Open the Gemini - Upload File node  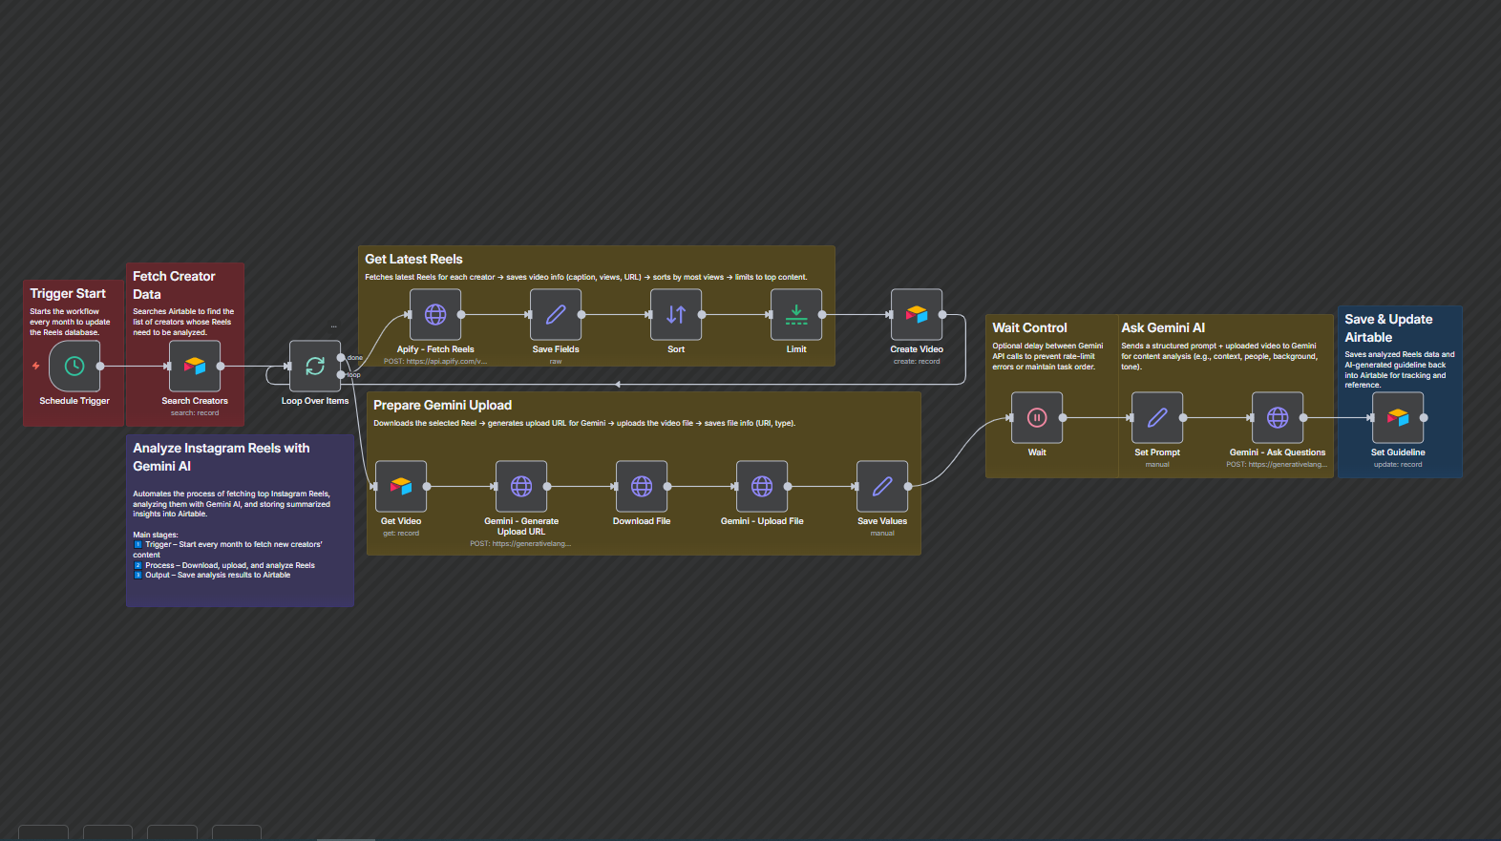click(x=762, y=487)
